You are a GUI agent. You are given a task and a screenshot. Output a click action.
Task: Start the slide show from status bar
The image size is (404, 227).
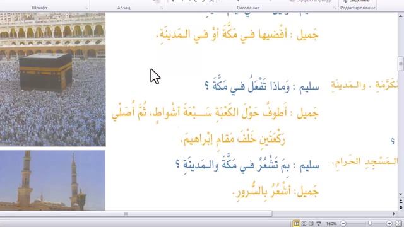(319, 224)
